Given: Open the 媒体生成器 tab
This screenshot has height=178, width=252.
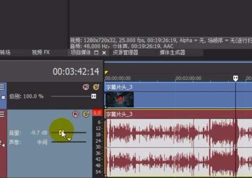Looking at the screenshot, I should point(172,52).
